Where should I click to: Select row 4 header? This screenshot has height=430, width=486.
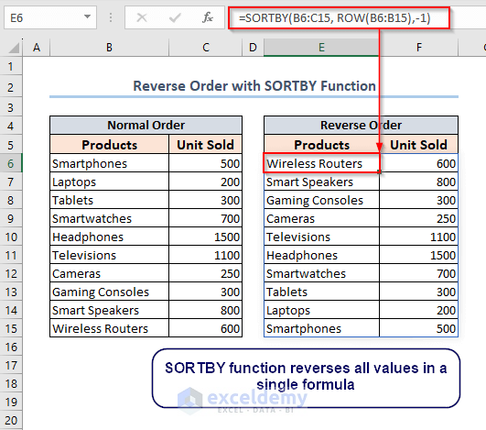[x=11, y=126]
